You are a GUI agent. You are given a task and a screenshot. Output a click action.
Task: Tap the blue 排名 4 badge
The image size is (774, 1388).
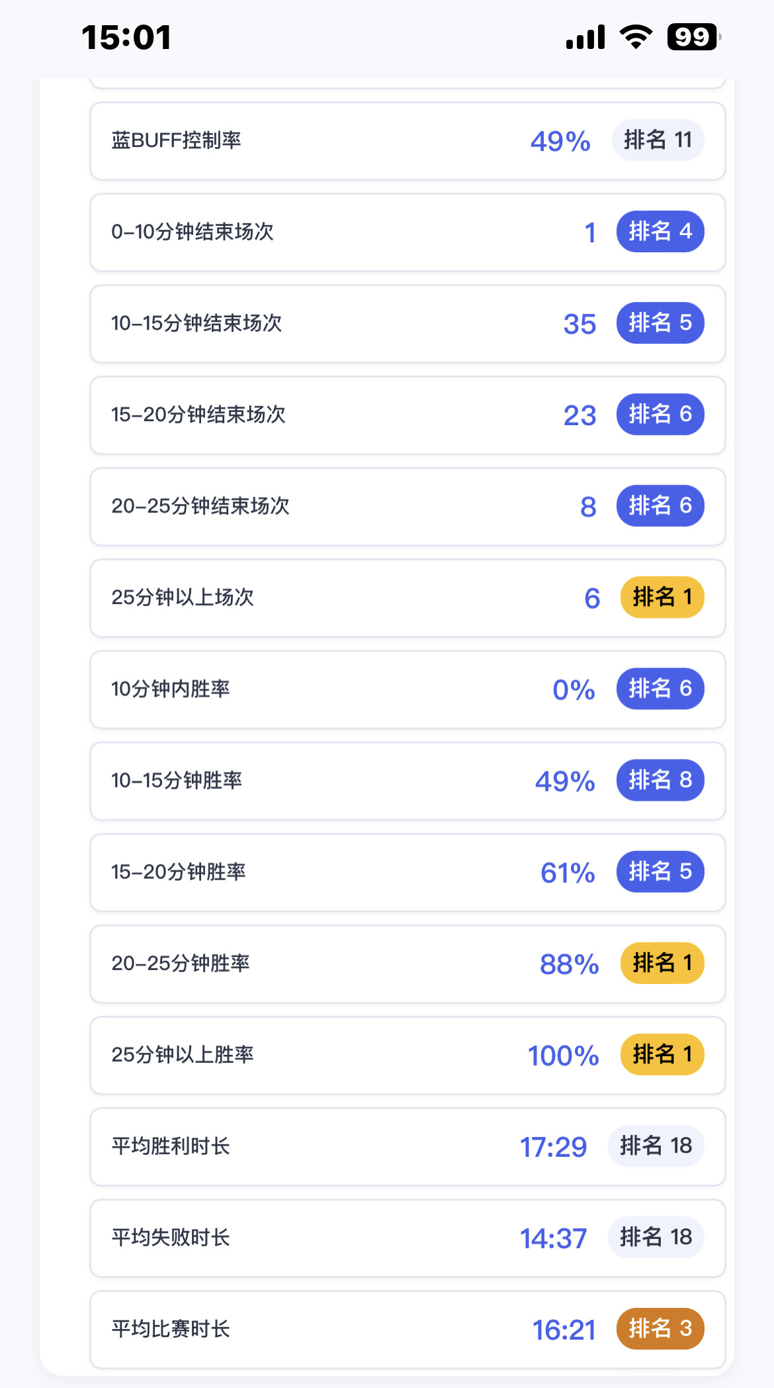[660, 232]
